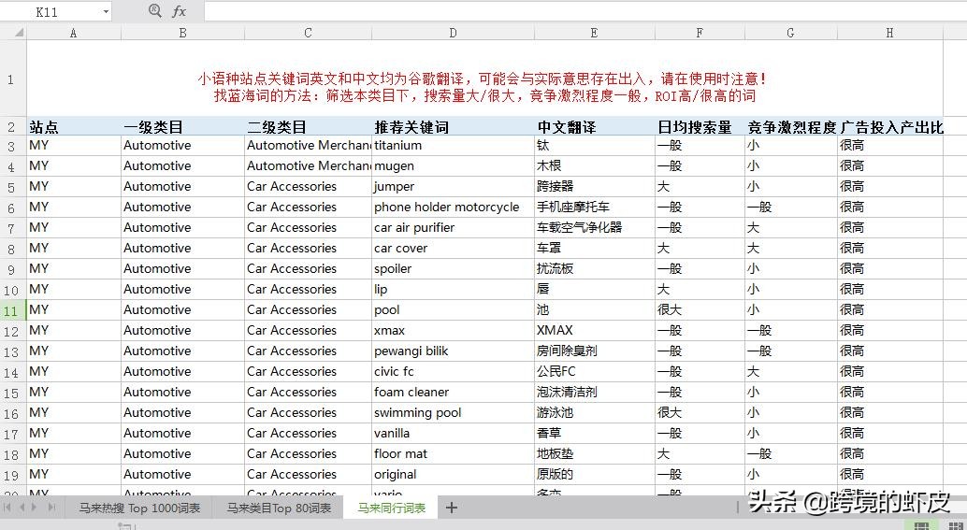Select column F header
This screenshot has height=530, width=967.
tap(700, 33)
